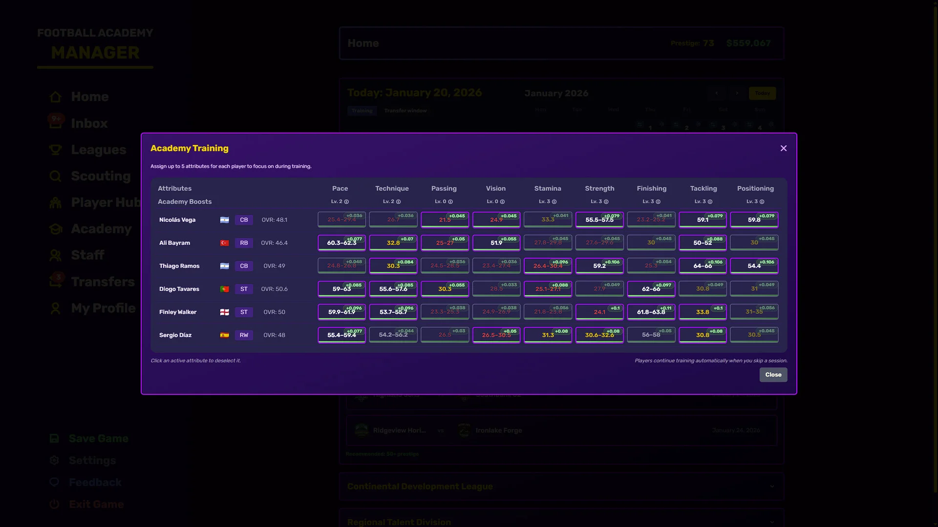Select the Scouting magnifier icon

(55, 176)
